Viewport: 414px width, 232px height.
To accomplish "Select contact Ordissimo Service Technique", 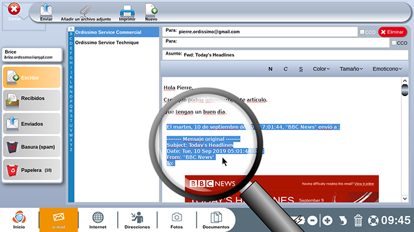I will click(x=117, y=43).
